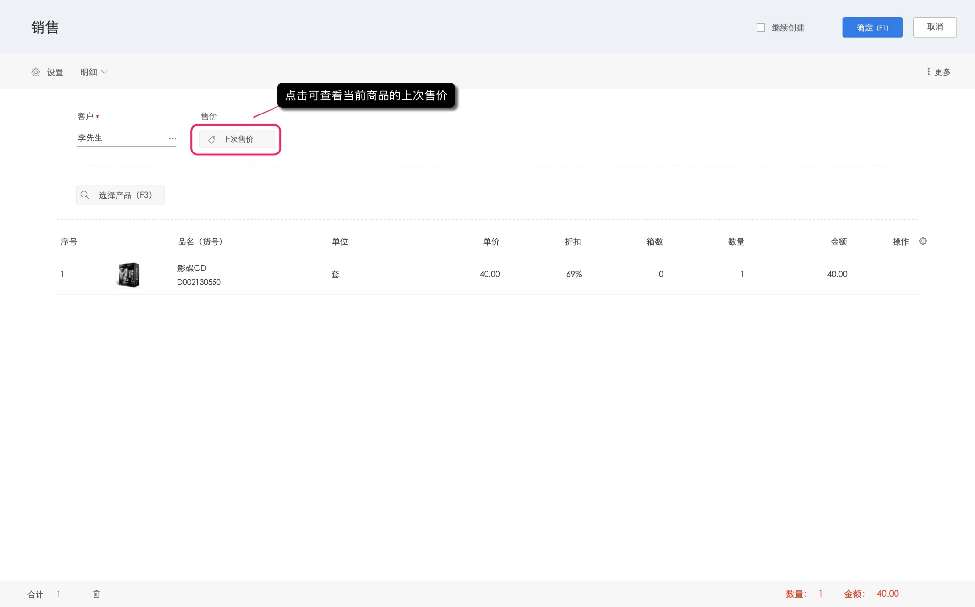The height and width of the screenshot is (607, 975).
Task: Open customer picker ellipsis next to 李先生
Action: tap(173, 138)
